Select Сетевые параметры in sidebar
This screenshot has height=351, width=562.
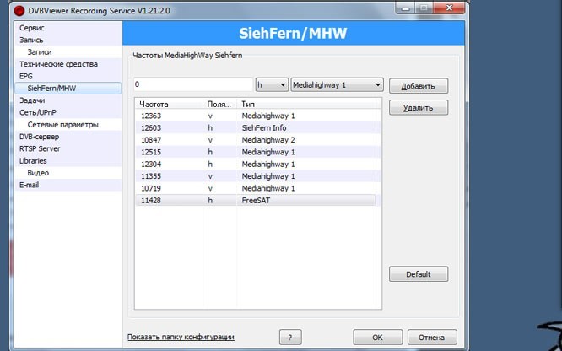[62, 124]
